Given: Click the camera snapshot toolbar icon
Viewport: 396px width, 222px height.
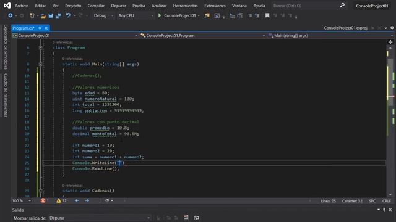Looking at the screenshot, I should [x=217, y=16].
